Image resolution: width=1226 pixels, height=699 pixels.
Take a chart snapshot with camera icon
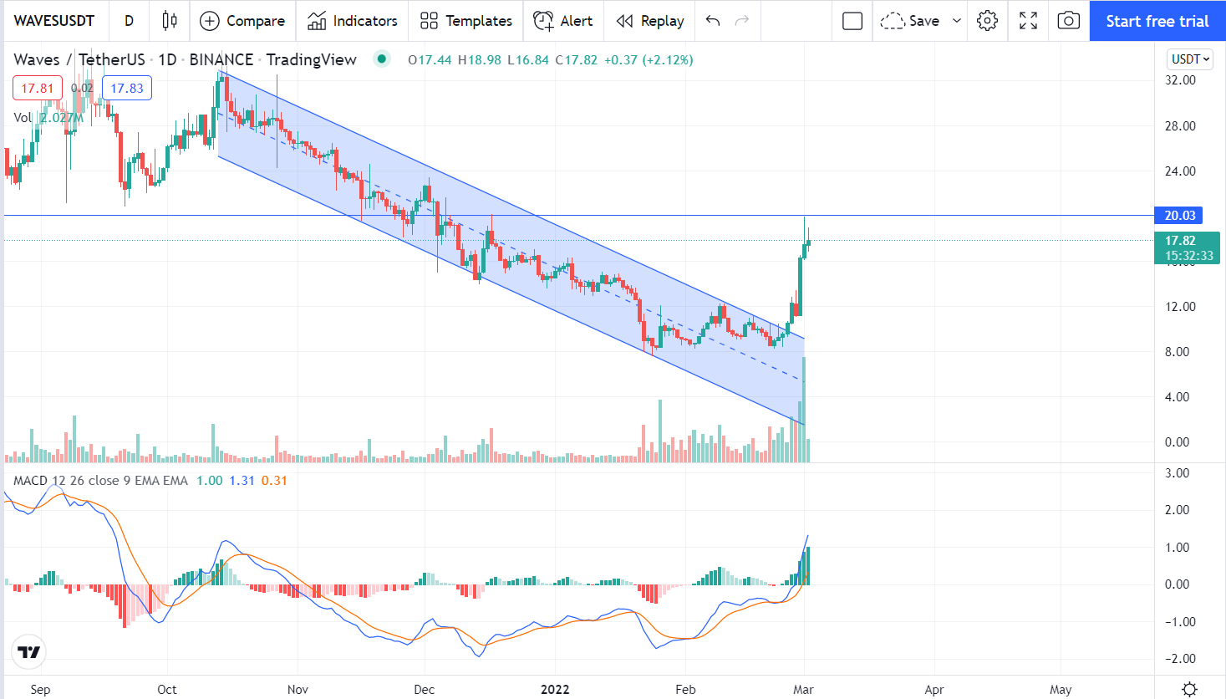(x=1069, y=21)
